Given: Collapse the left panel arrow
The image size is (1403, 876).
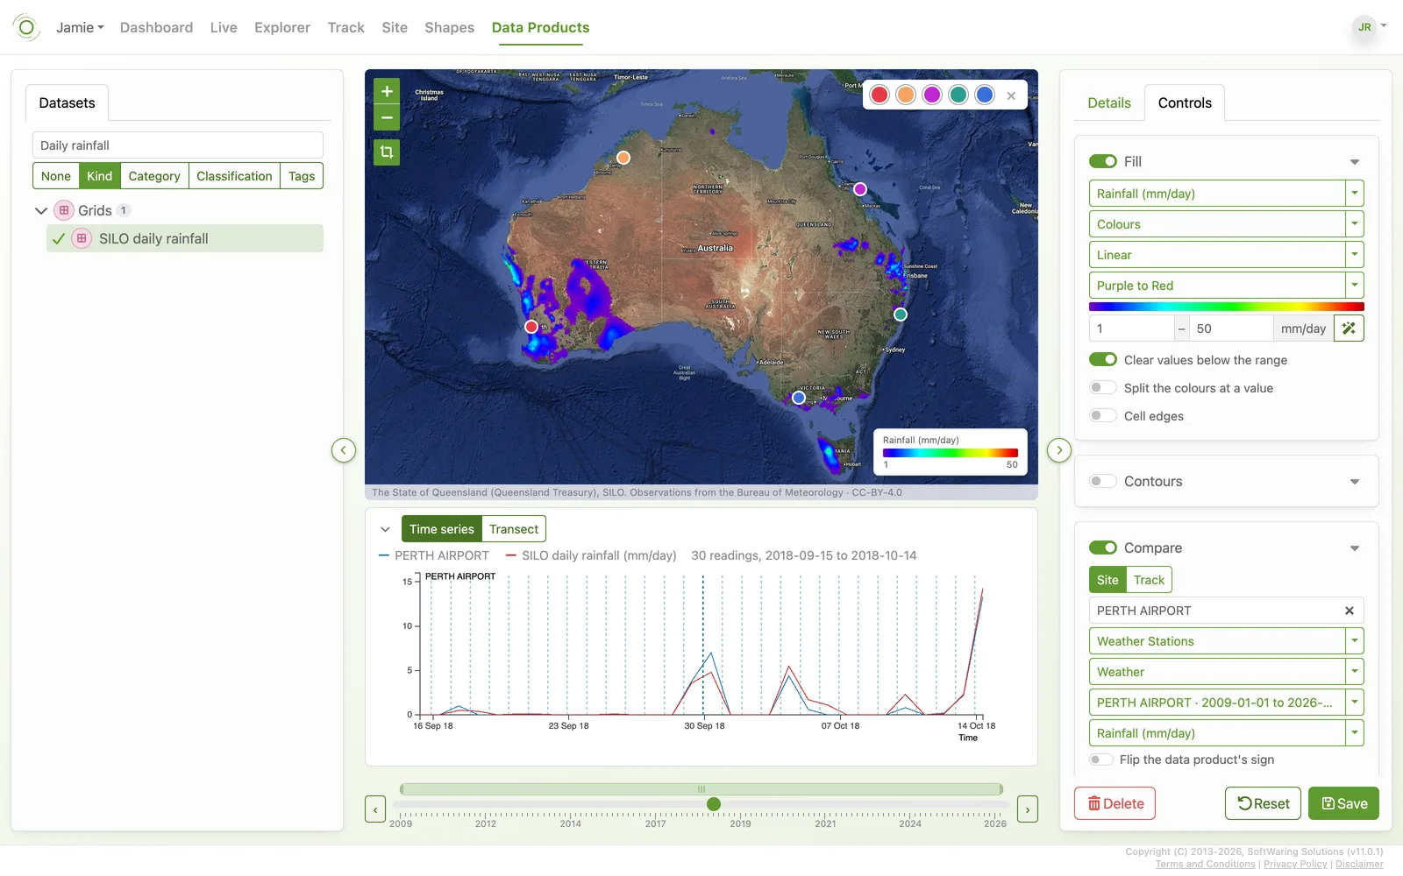Looking at the screenshot, I should 344,450.
